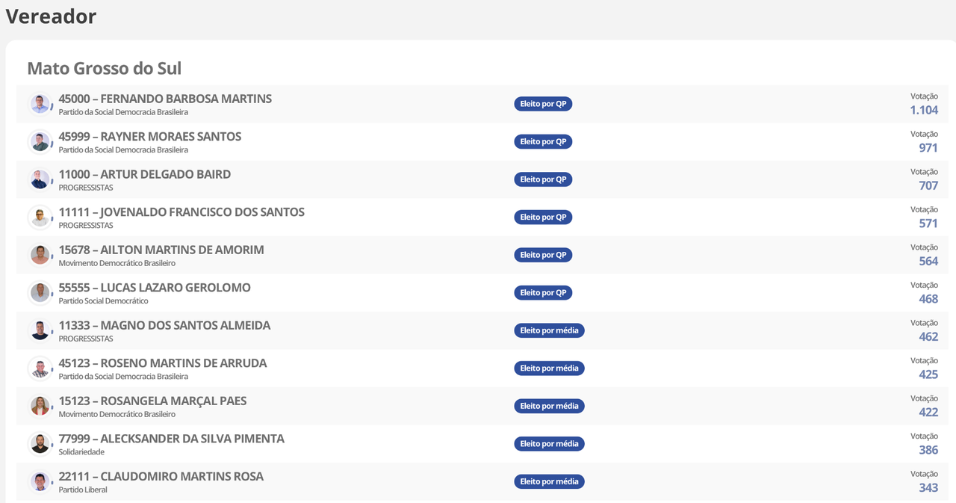Select candidate 45000 – Fernando Barbosa Martins
This screenshot has width=956, height=503.
165,99
